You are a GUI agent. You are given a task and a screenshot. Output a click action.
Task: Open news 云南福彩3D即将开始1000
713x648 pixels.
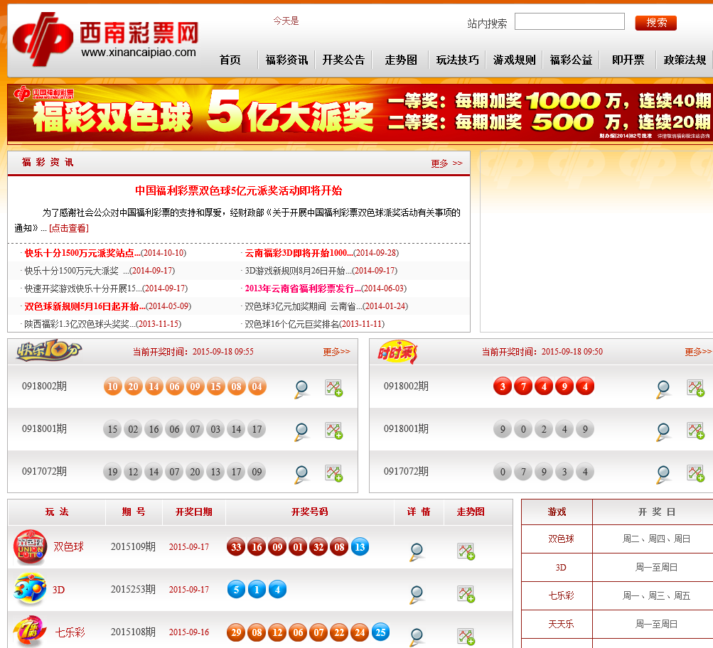(x=299, y=253)
